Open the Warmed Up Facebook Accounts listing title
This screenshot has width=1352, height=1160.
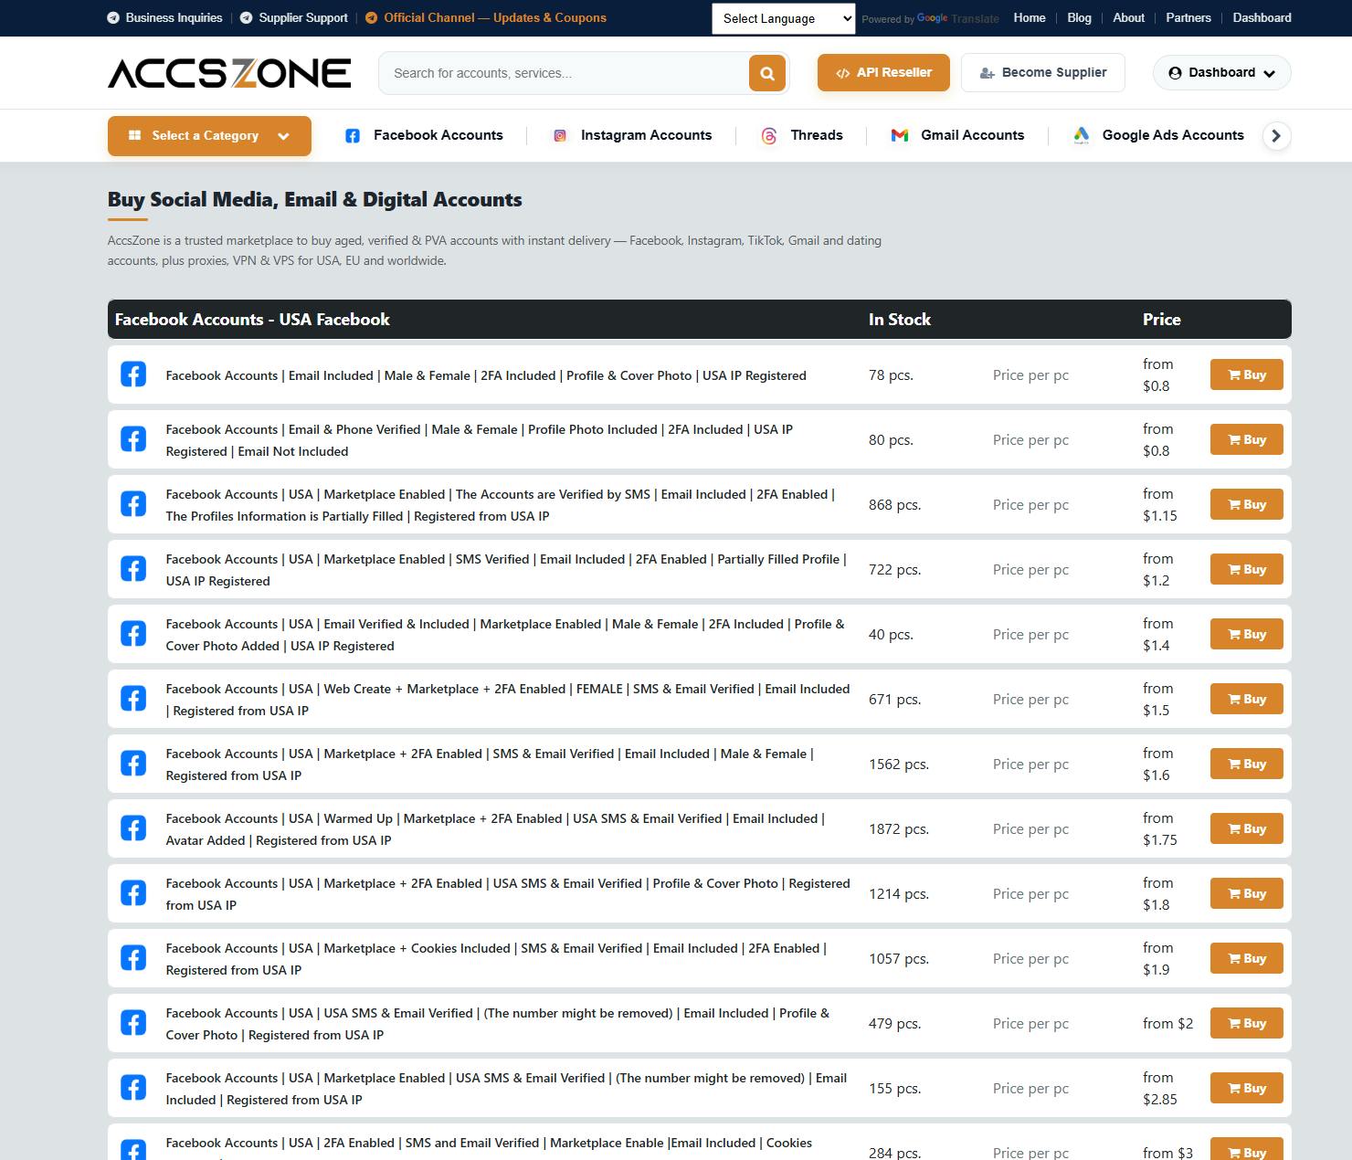[x=495, y=829]
